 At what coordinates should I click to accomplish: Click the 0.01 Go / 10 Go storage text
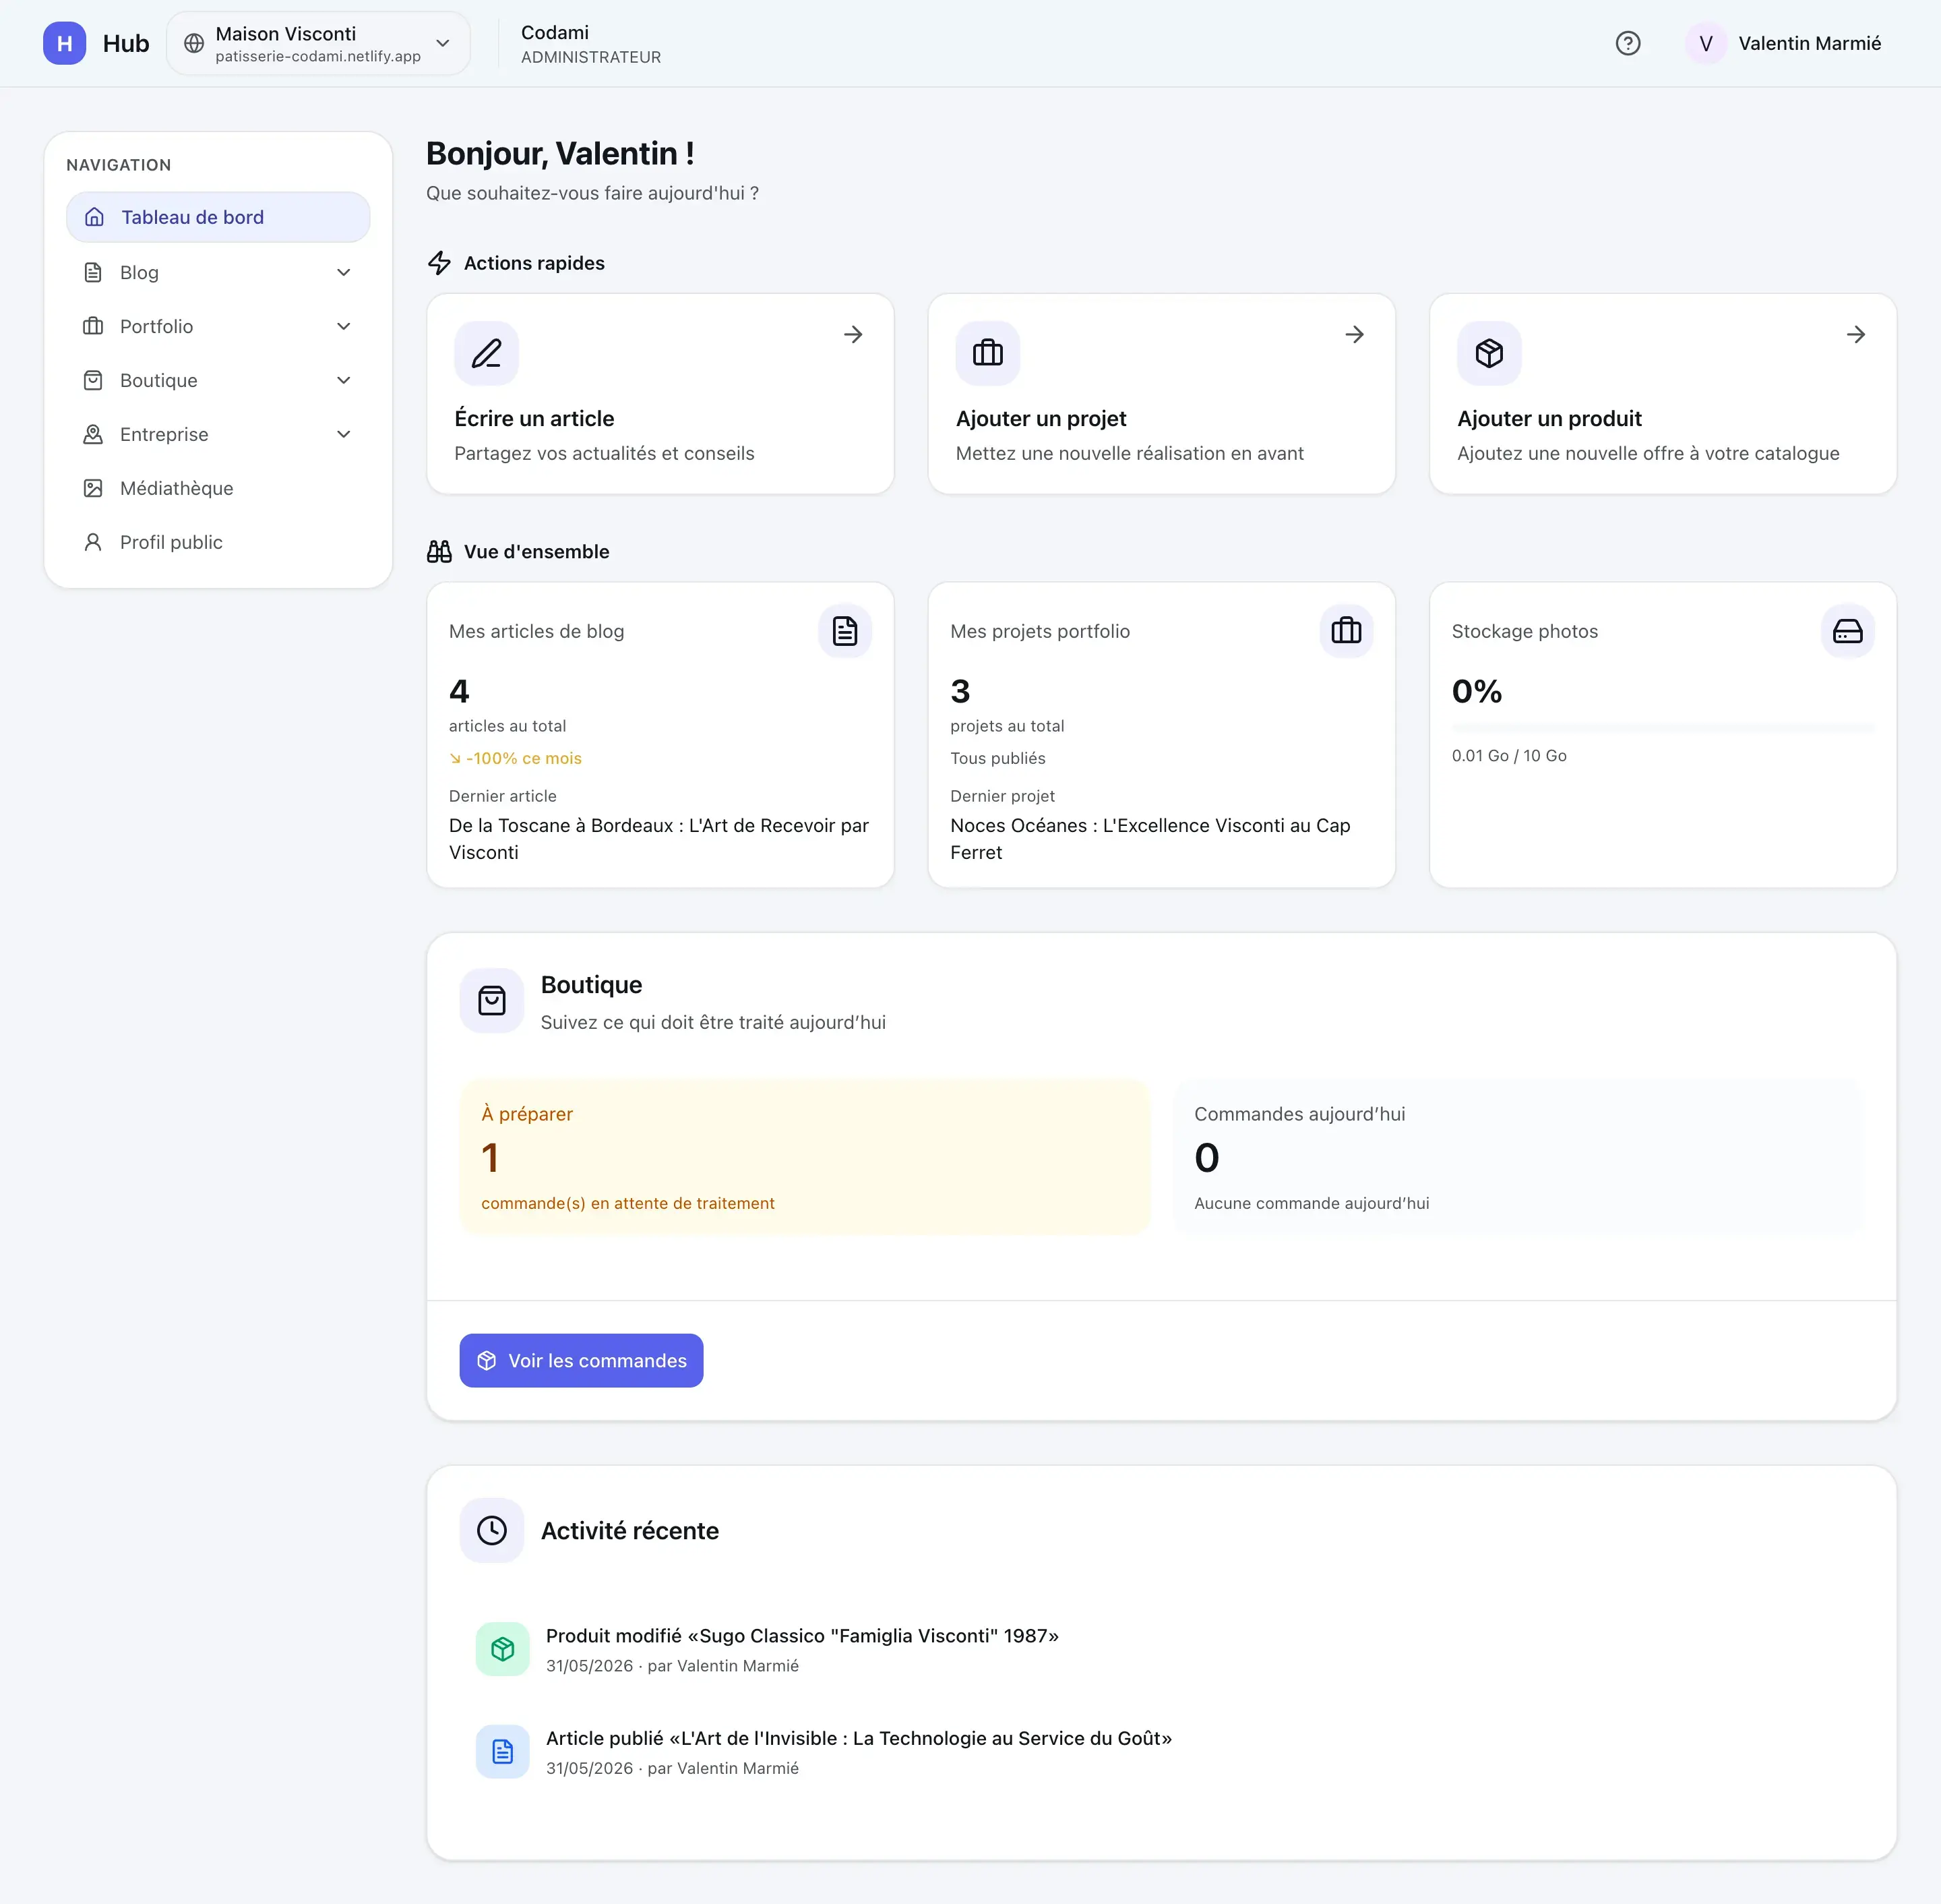tap(1509, 755)
